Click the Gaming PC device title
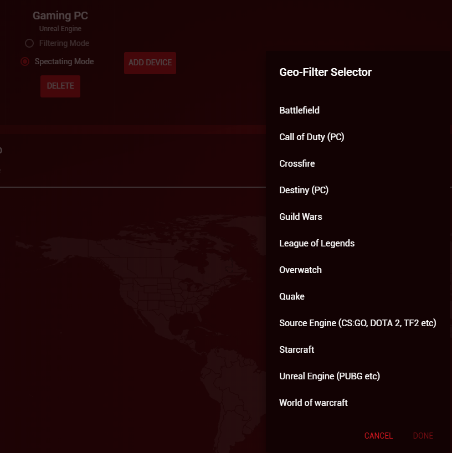The image size is (452, 453). [60, 16]
